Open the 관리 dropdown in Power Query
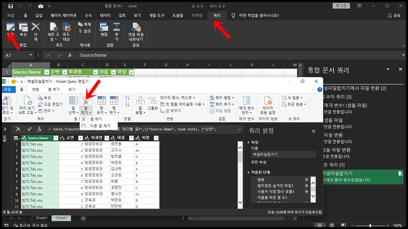The height and width of the screenshot is (229, 408). (46, 111)
